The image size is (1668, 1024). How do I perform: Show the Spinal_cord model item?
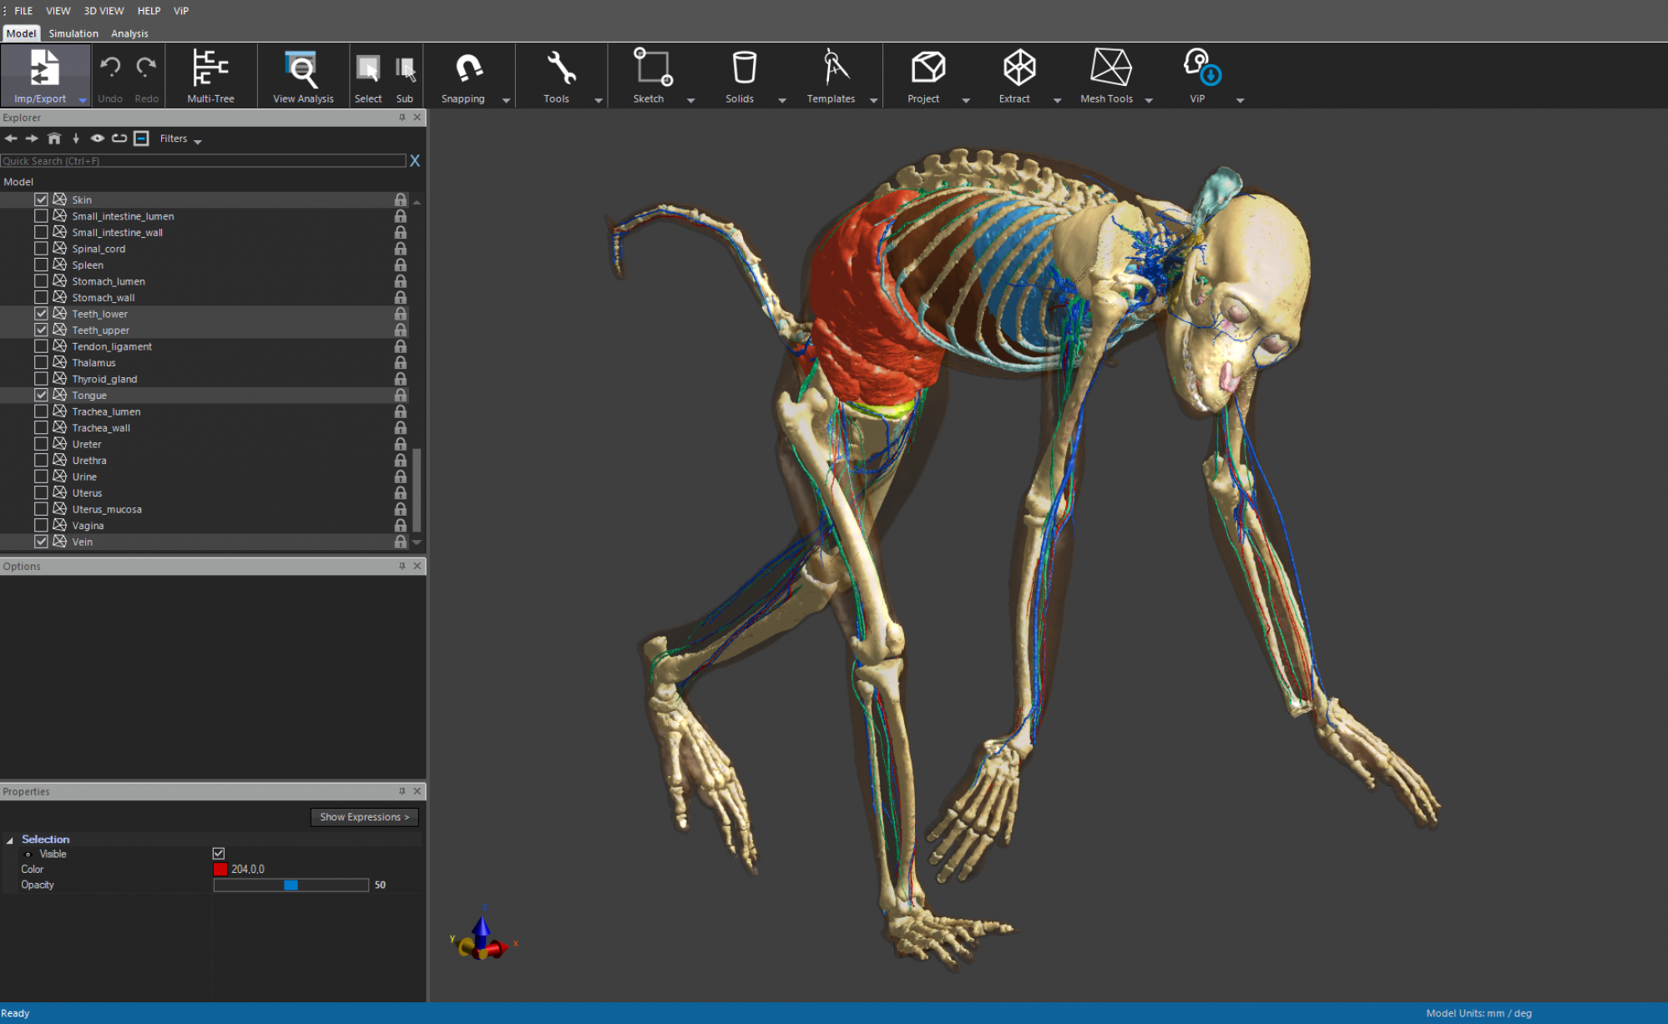click(x=41, y=248)
